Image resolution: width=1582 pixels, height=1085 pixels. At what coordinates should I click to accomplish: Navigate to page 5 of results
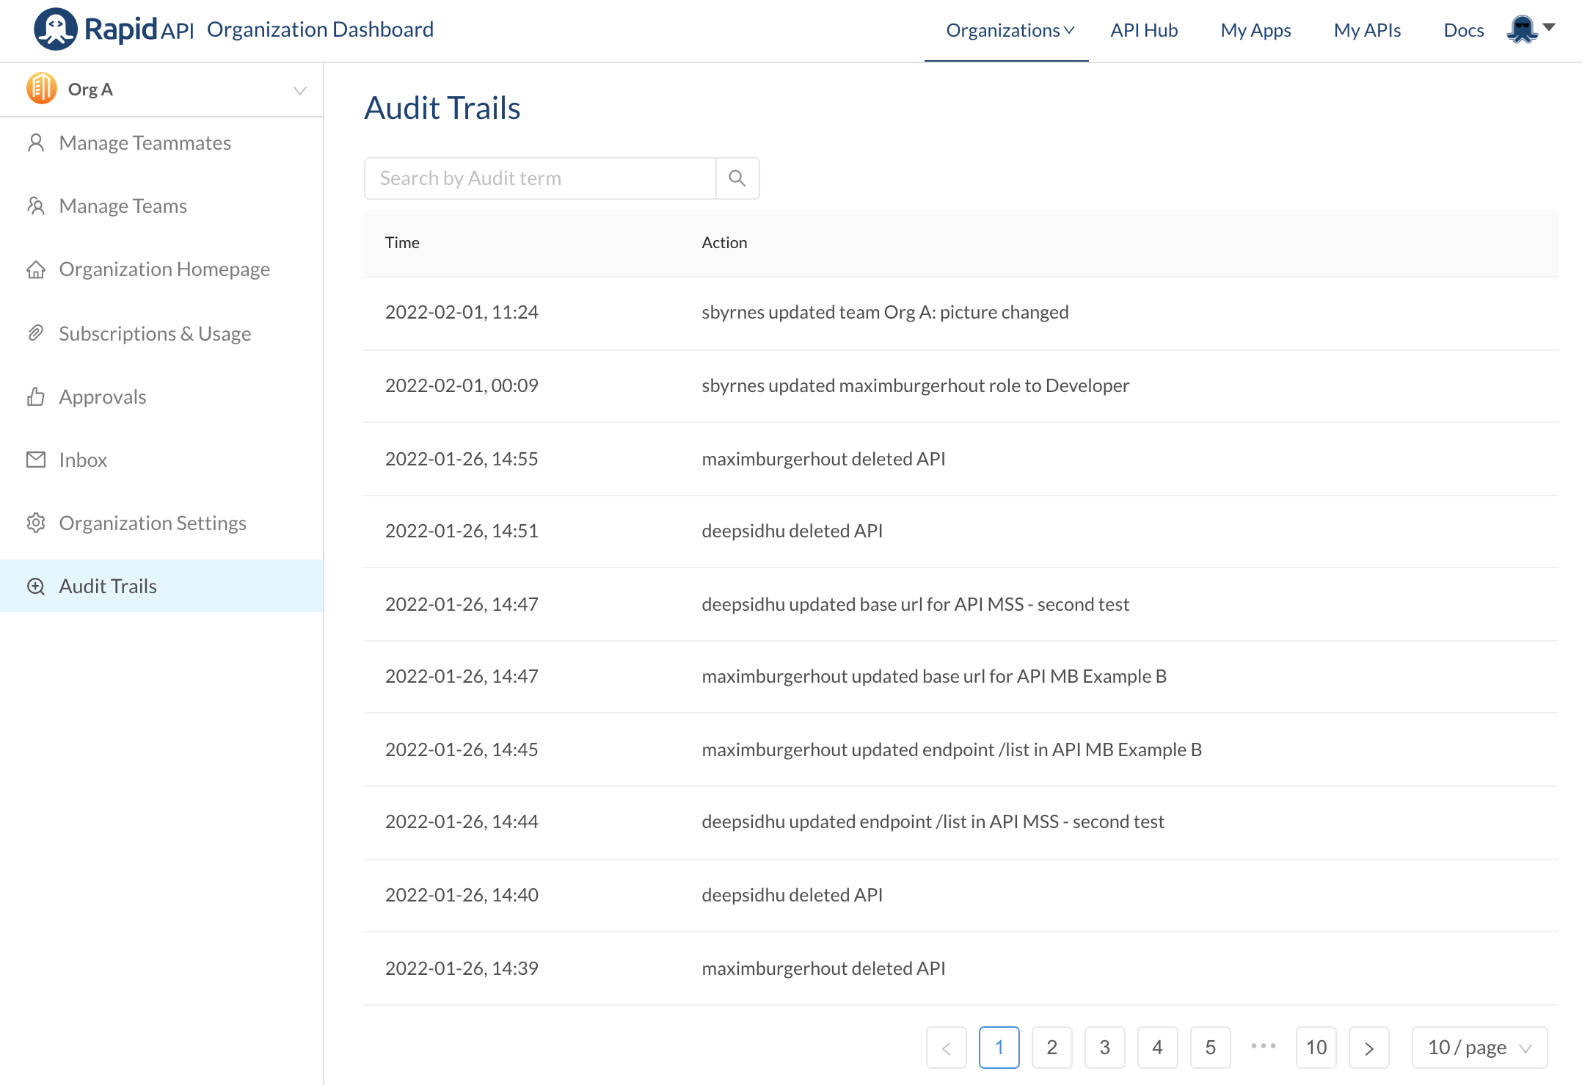[1211, 1048]
